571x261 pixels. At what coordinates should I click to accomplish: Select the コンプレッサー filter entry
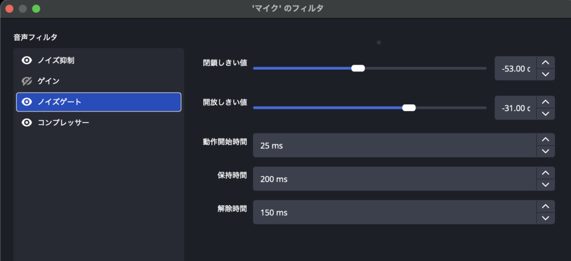(x=63, y=123)
